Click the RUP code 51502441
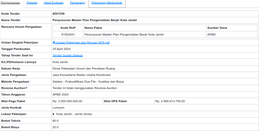The width and height of the screenshot is (259, 131). [x=68, y=34]
